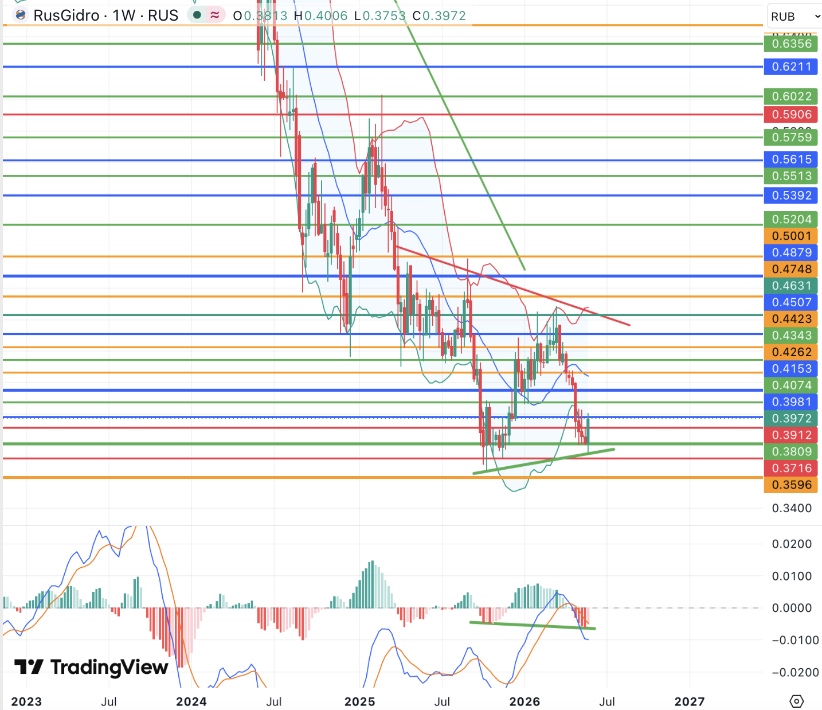The height and width of the screenshot is (710, 822).
Task: Select the 0.4074 green price label
Action: click(x=792, y=385)
